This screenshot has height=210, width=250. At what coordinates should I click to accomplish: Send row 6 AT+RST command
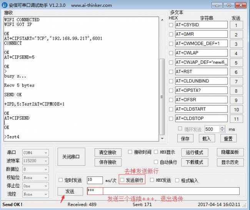point(236,72)
